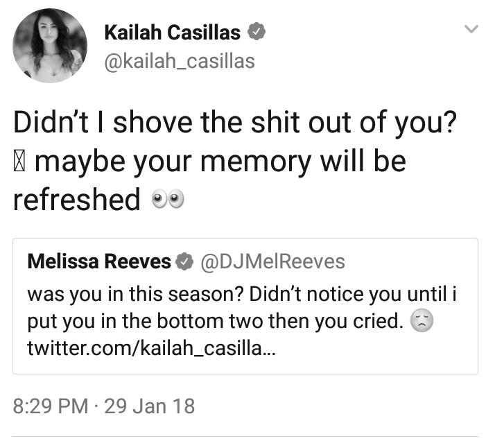Visit the @kailah_casillas handle
Image resolution: width=495 pixels, height=441 pixels.
tap(180, 61)
